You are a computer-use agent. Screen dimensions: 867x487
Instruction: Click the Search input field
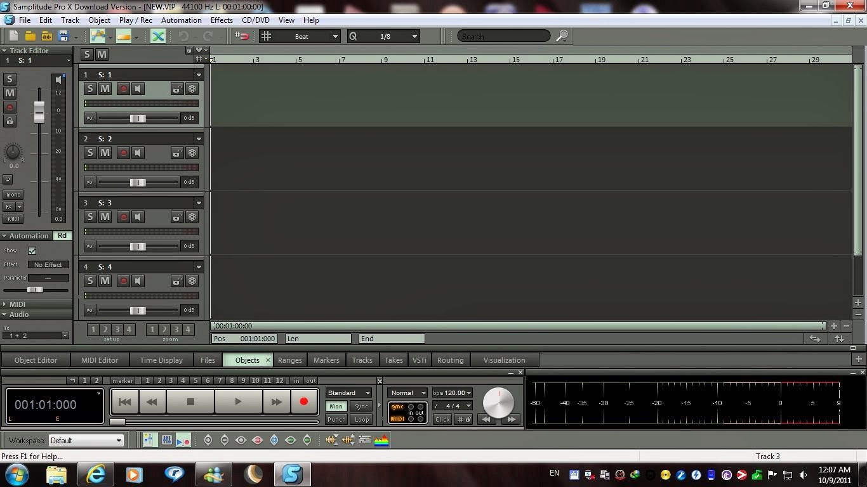[x=505, y=36]
